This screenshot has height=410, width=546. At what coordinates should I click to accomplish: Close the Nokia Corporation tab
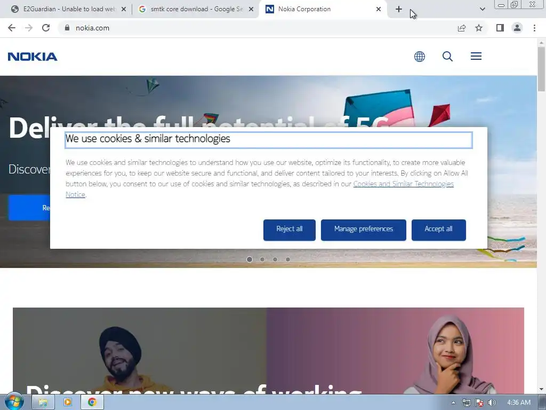pyautogui.click(x=379, y=9)
